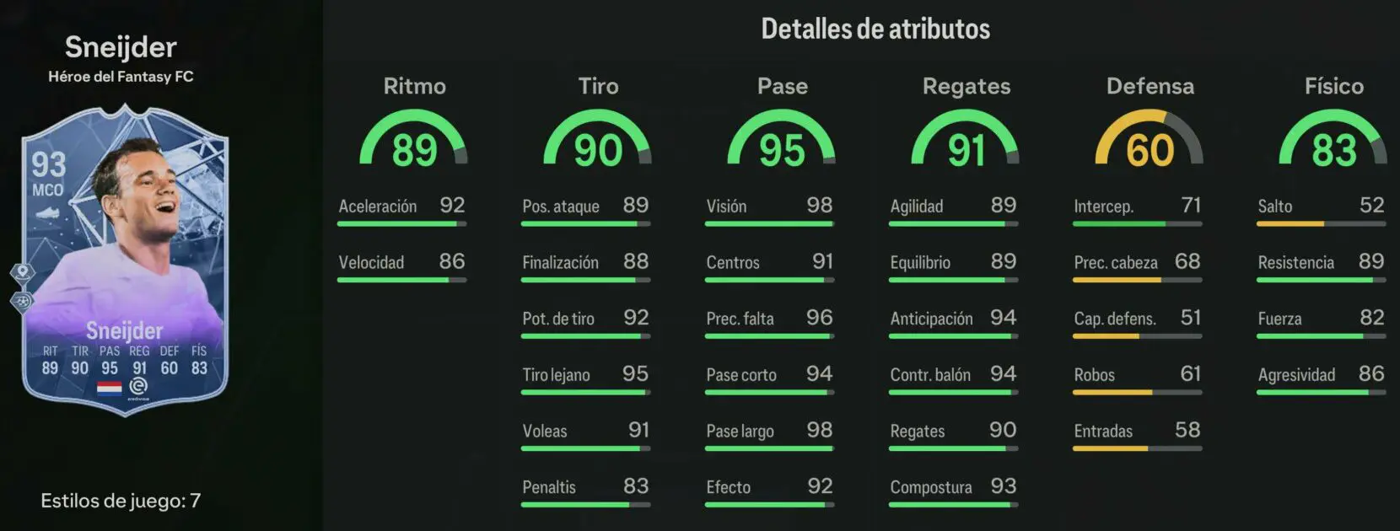Click the boot icon under MCO
This screenshot has width=1400, height=531.
pyautogui.click(x=47, y=213)
